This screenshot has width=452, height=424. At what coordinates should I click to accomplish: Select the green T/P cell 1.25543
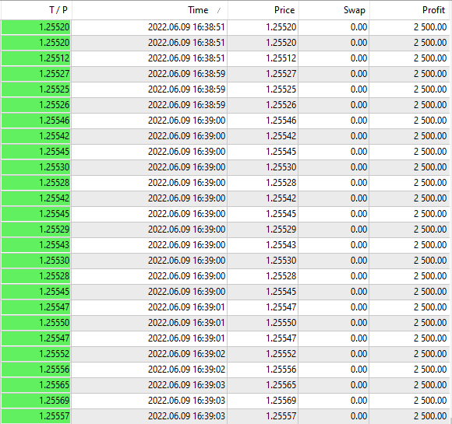(x=36, y=245)
